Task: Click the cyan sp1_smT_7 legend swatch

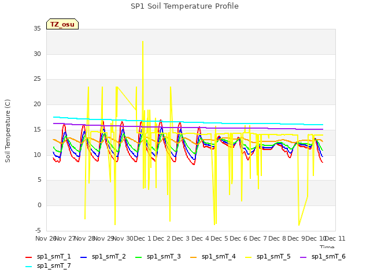Action: click(x=28, y=267)
